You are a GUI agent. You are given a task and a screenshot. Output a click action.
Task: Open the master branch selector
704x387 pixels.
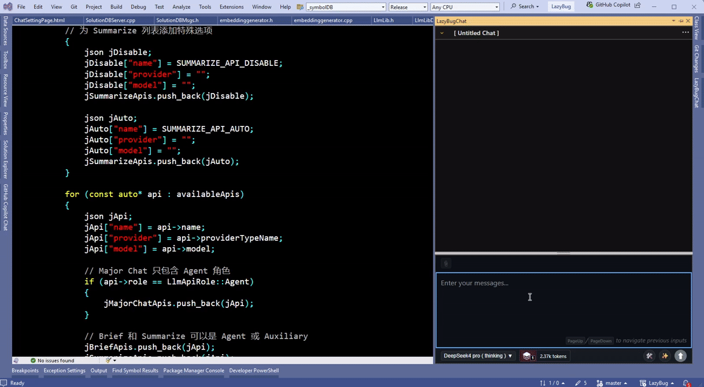click(x=612, y=383)
